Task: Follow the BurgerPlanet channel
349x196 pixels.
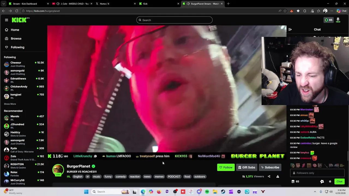Action: (226, 167)
